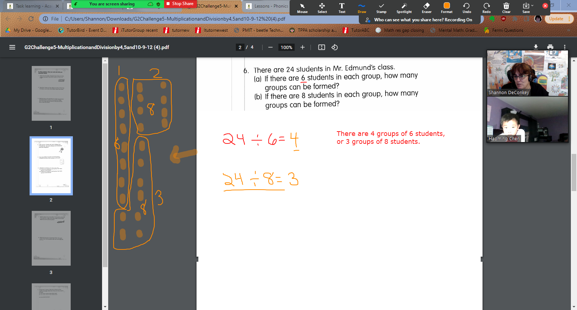Activate the Text annotation tool

point(342,8)
